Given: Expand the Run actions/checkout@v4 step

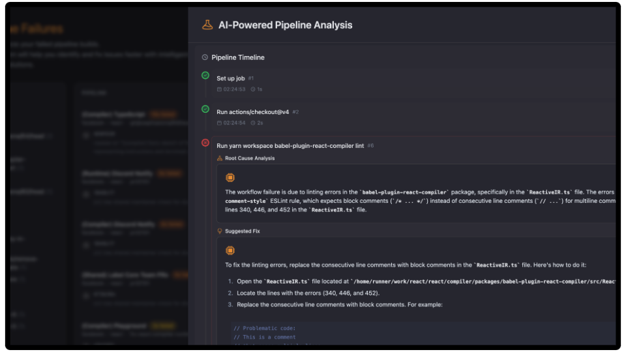Looking at the screenshot, I should tap(252, 112).
